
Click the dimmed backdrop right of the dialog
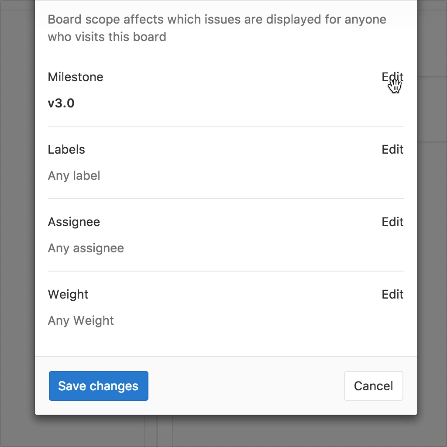pyautogui.click(x=432, y=218)
